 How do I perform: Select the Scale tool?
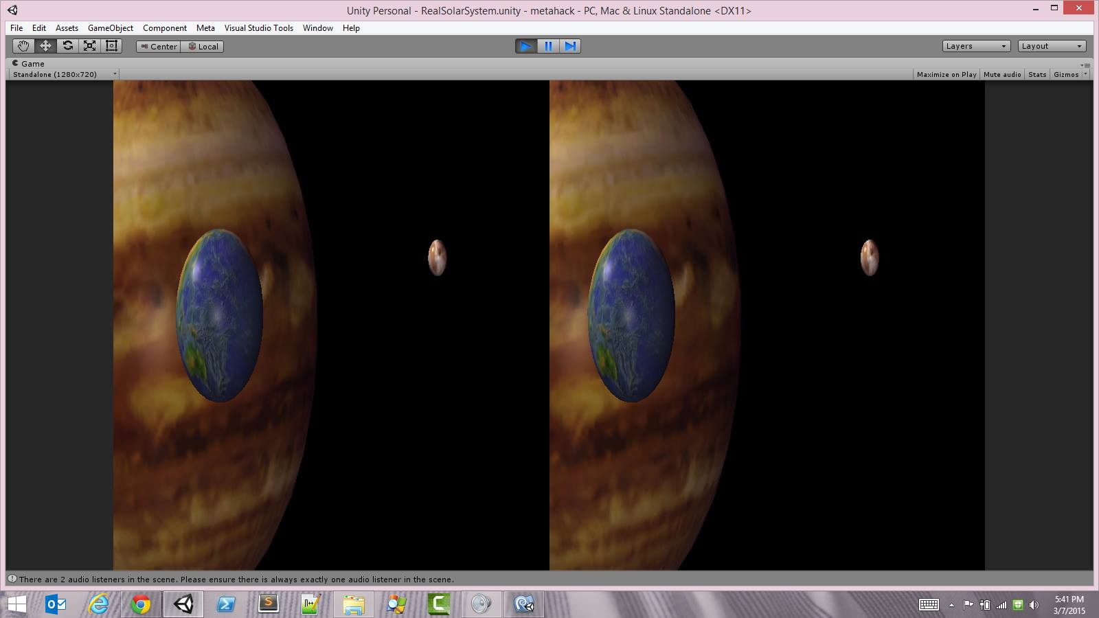tap(89, 46)
